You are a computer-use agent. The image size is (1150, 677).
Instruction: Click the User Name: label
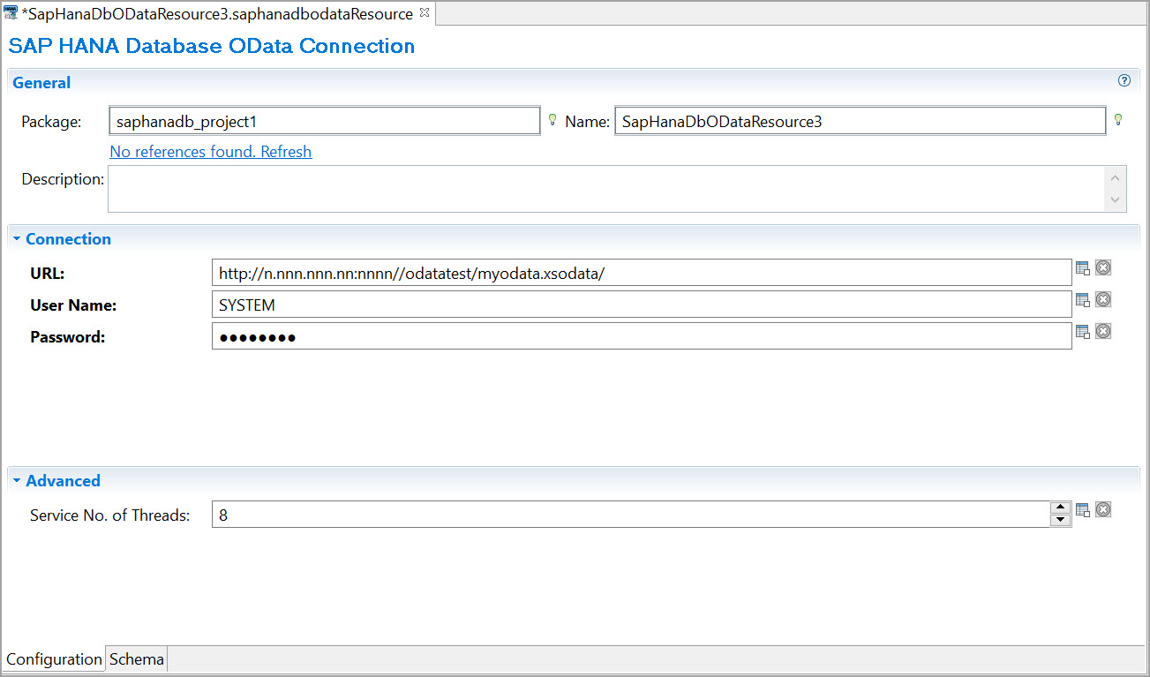tap(73, 305)
